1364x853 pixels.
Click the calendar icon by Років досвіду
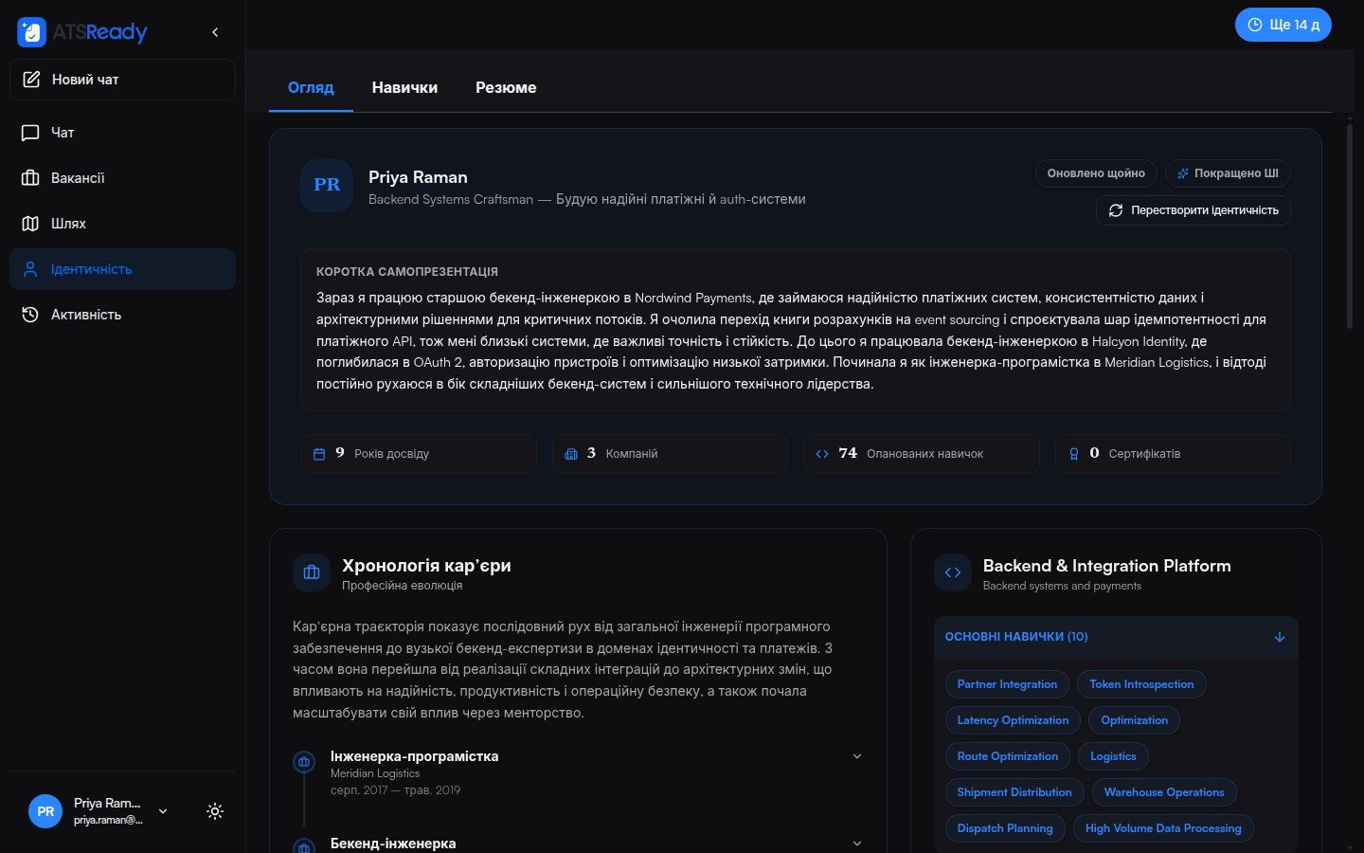319,454
